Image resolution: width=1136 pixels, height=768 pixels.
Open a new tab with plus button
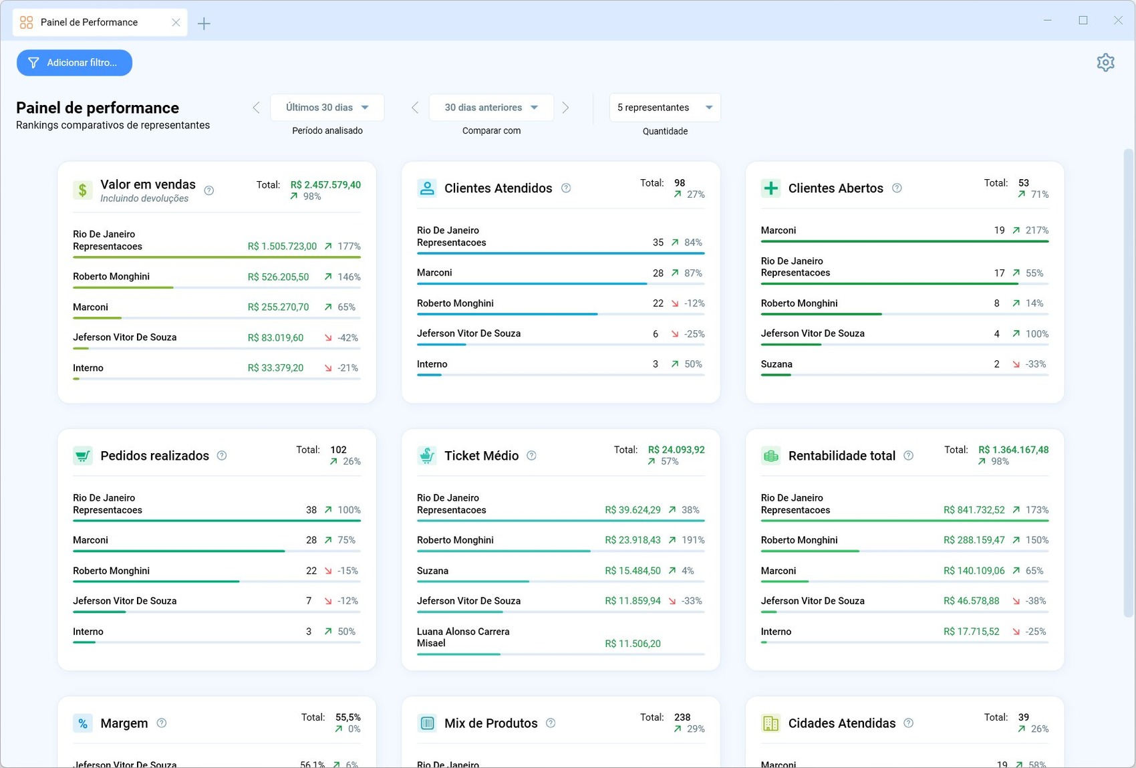click(x=204, y=23)
